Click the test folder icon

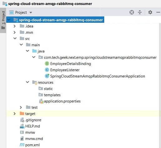point(28,107)
